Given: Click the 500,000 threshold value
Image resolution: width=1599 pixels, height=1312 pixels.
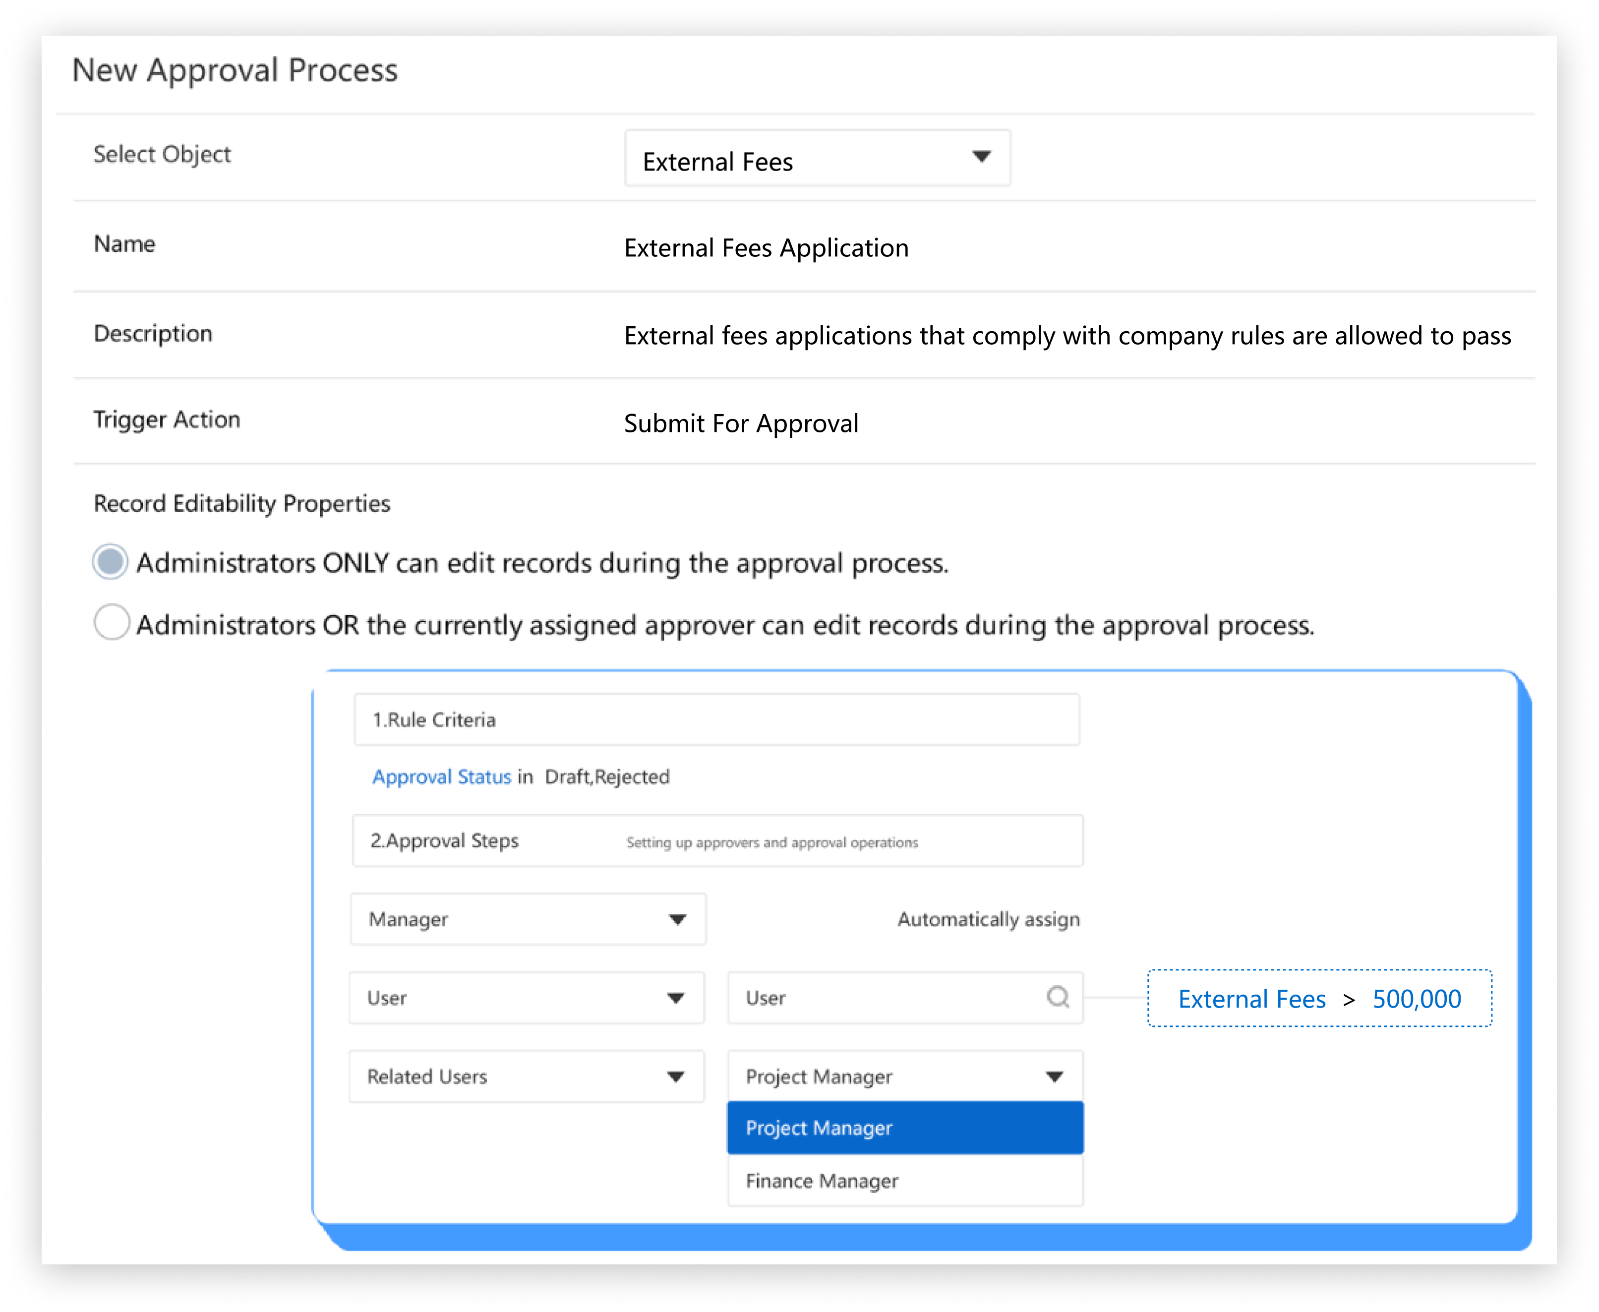Looking at the screenshot, I should [1416, 999].
